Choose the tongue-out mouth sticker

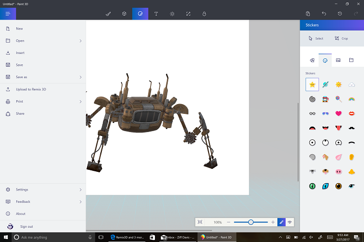338,128
